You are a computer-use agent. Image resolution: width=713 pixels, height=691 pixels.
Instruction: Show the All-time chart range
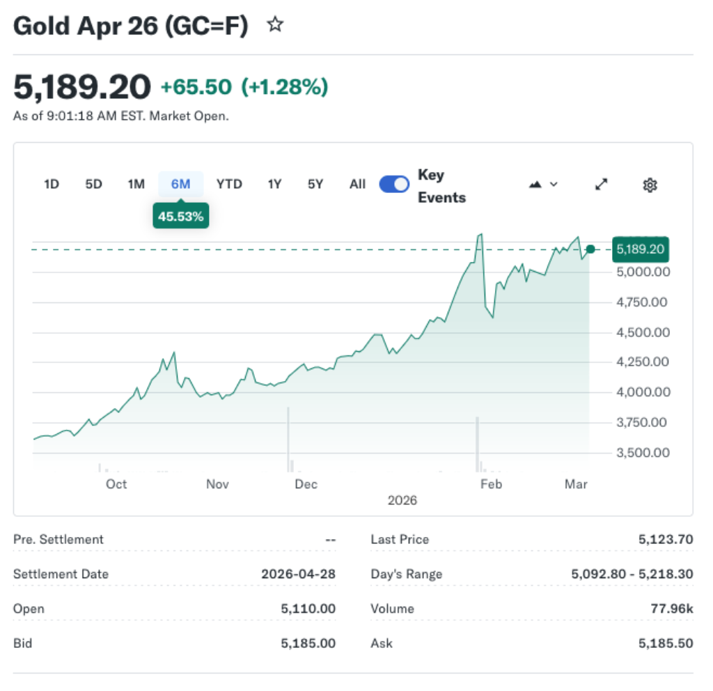click(x=357, y=184)
